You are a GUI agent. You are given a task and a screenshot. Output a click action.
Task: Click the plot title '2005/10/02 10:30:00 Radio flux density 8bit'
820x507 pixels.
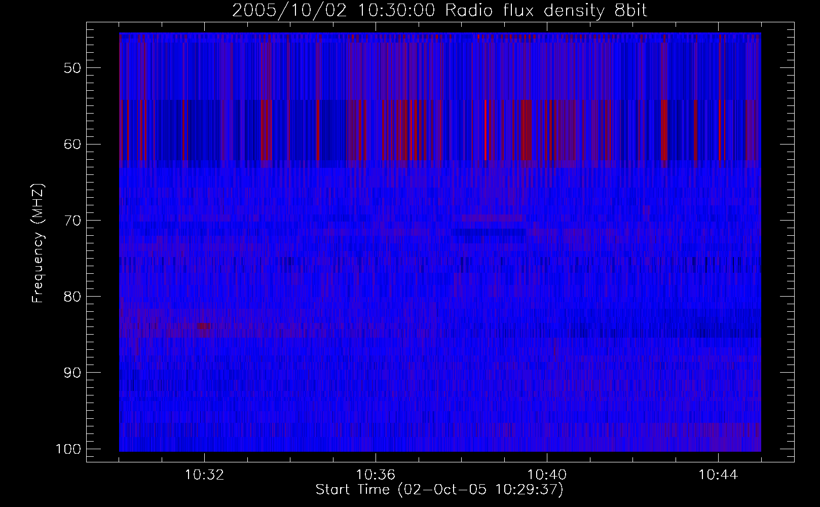pos(439,11)
